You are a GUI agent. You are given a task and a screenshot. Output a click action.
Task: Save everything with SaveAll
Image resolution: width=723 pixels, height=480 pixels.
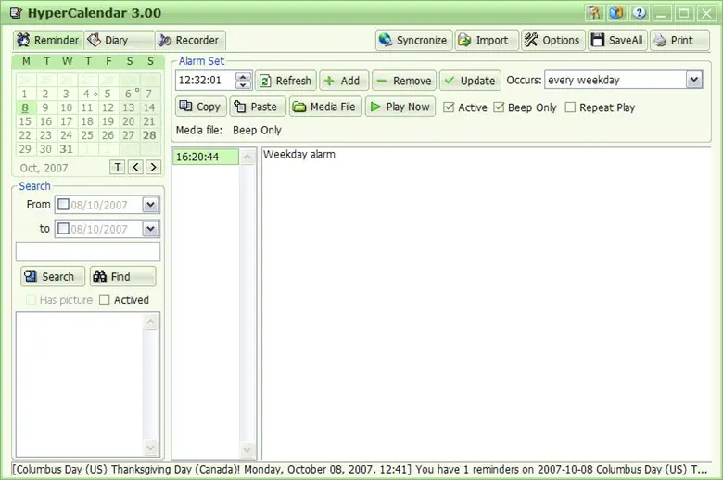617,40
